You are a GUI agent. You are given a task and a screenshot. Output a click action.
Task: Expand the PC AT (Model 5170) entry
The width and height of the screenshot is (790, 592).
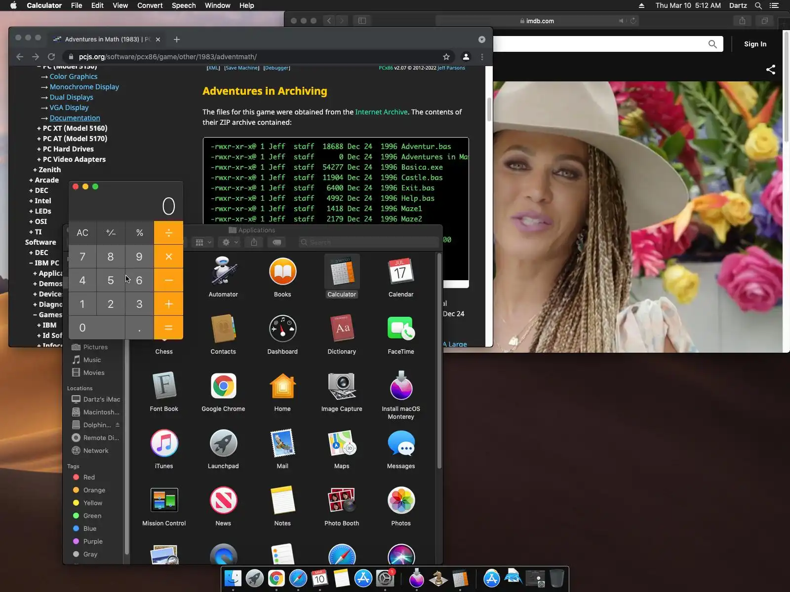pyautogui.click(x=72, y=139)
